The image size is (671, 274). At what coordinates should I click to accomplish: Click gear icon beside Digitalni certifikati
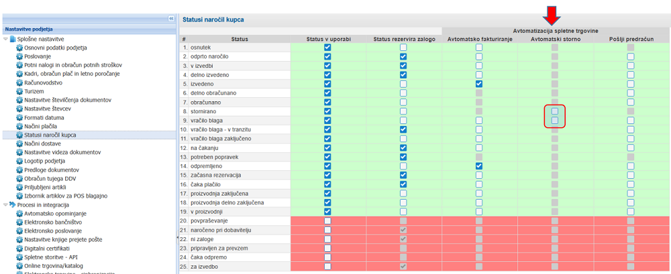tap(19, 248)
